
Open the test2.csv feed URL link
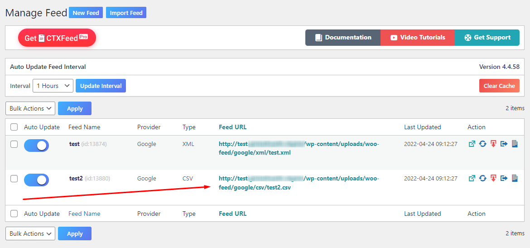click(299, 183)
